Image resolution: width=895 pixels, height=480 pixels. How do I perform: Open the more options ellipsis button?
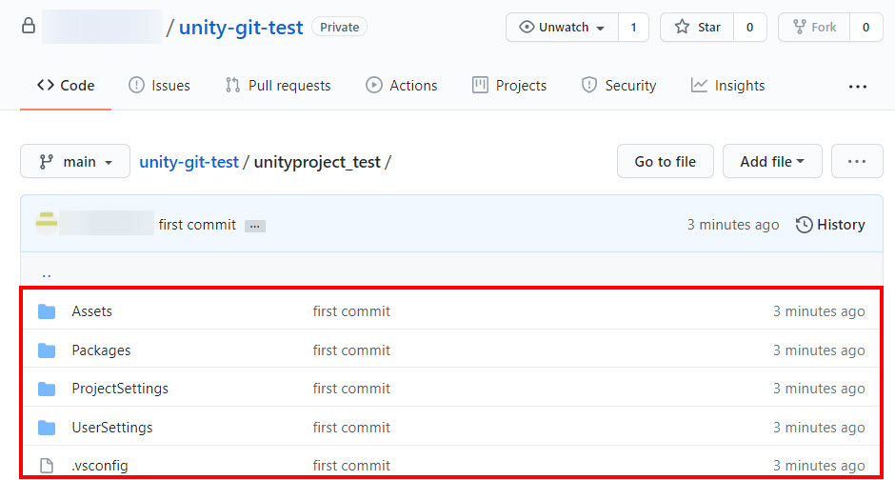click(857, 162)
